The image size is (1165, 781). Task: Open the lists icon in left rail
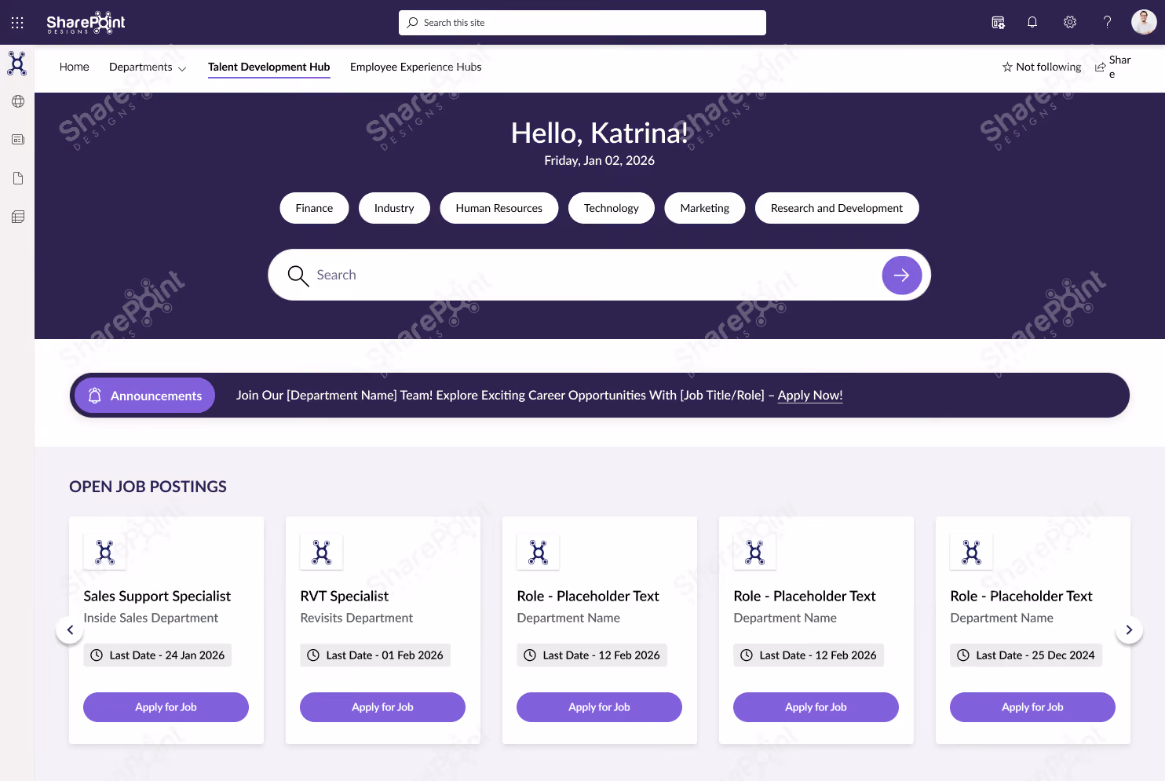click(18, 217)
